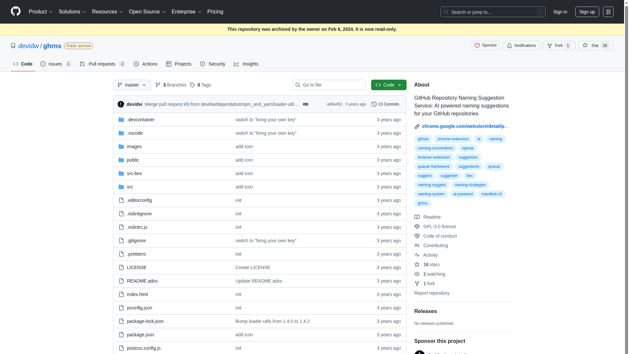Click the Sponsor heart button

click(x=486, y=46)
